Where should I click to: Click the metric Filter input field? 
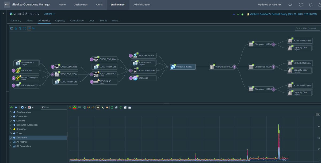pos(53,107)
